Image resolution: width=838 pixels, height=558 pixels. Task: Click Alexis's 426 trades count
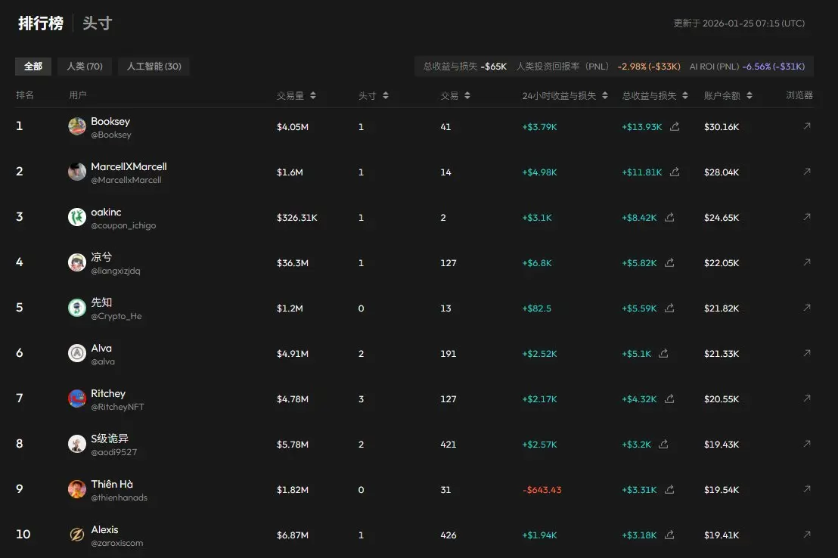[x=448, y=535]
